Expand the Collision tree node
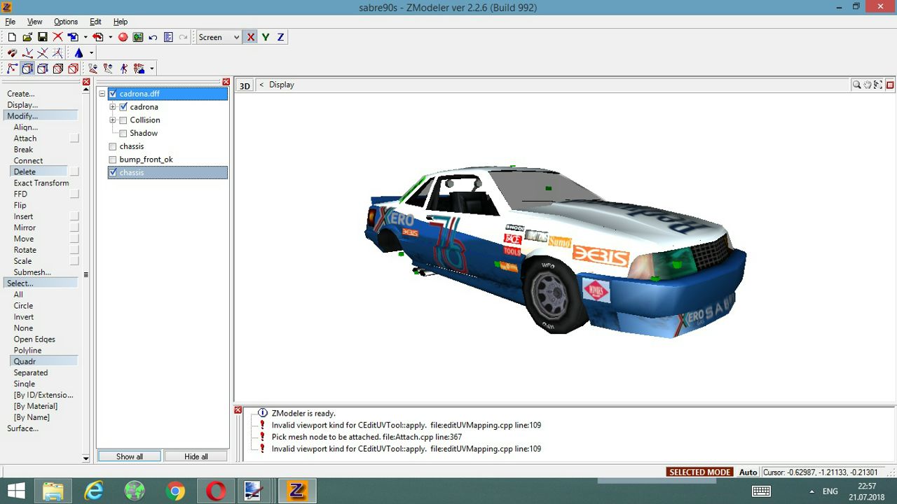 [113, 120]
